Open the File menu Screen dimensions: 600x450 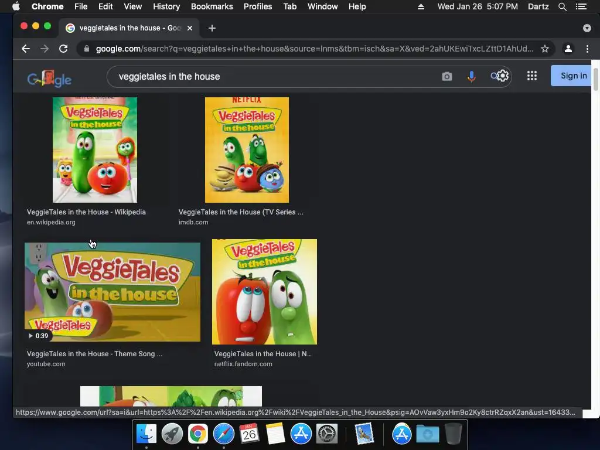coord(81,6)
